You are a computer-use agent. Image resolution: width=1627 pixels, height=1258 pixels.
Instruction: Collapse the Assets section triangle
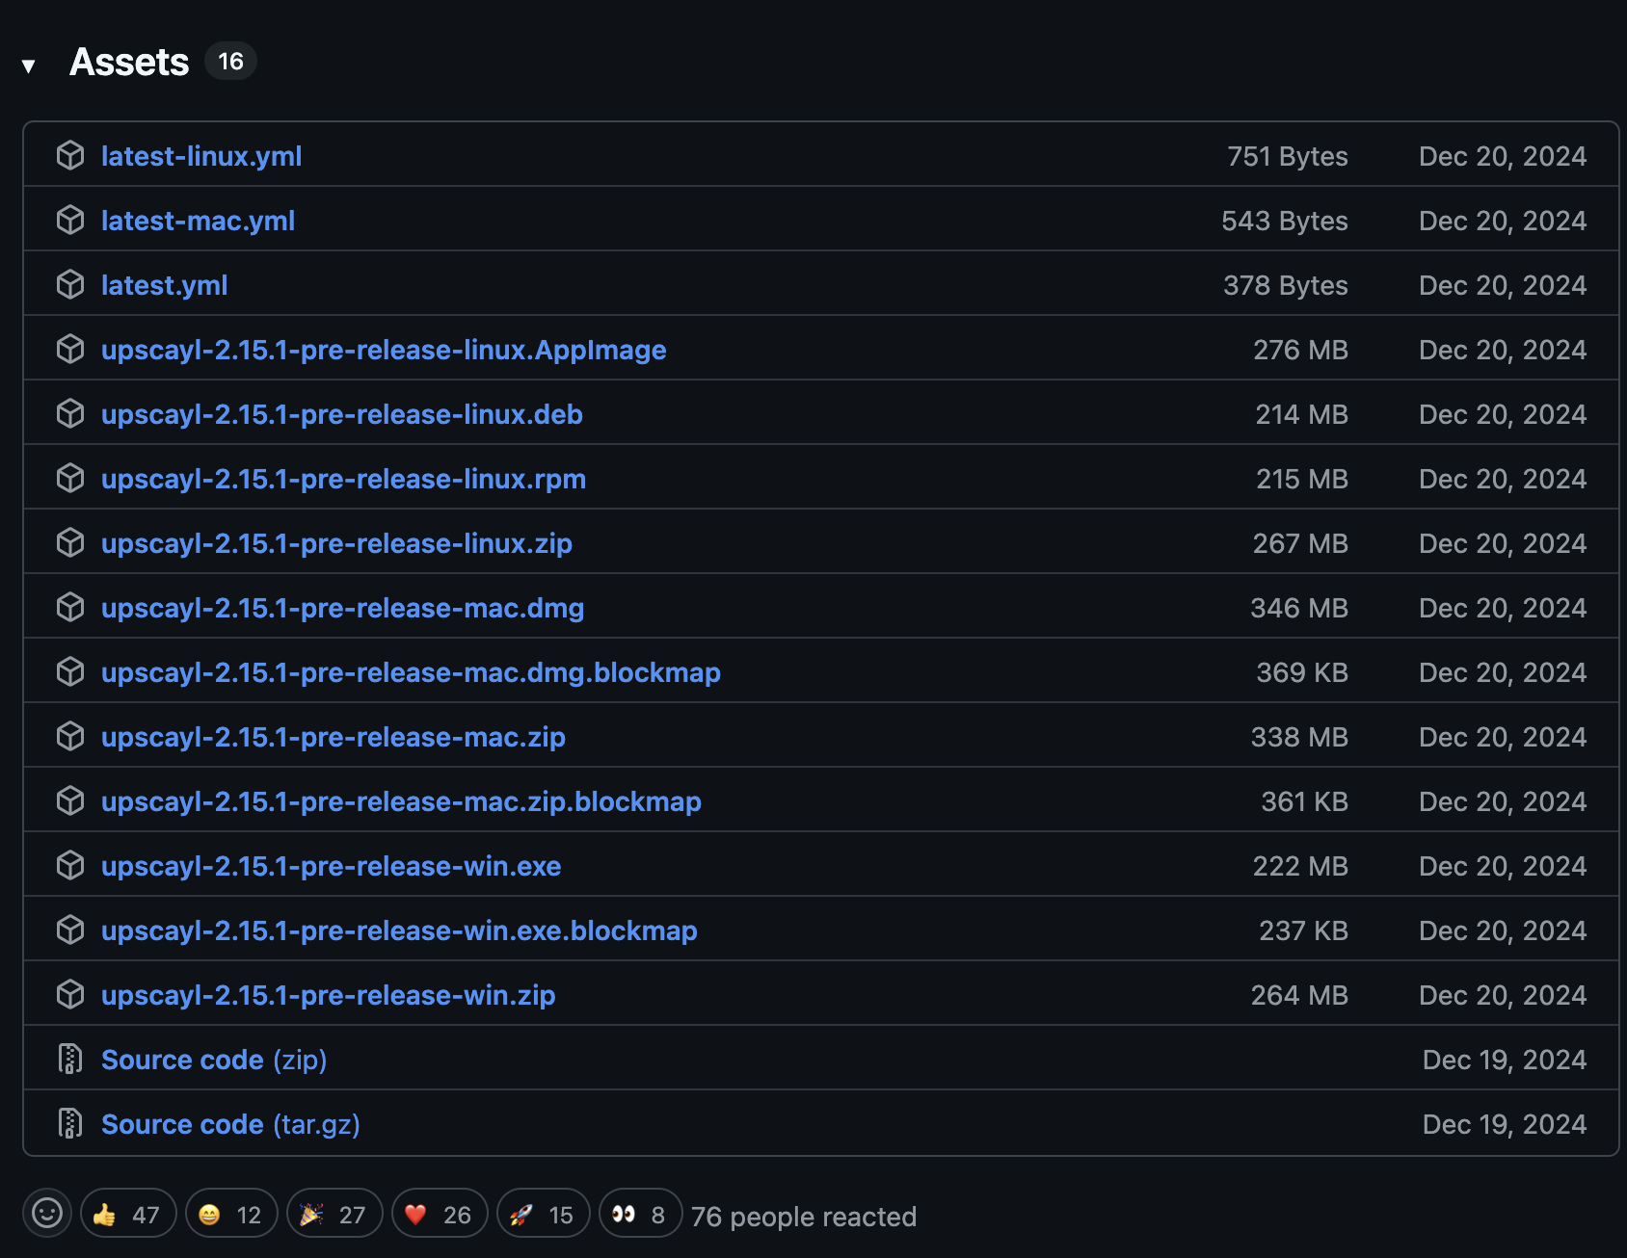click(x=29, y=66)
